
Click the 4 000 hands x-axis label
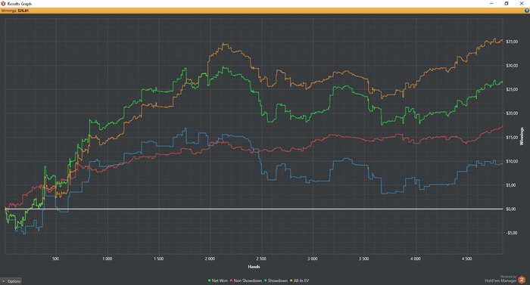pyautogui.click(x=416, y=259)
